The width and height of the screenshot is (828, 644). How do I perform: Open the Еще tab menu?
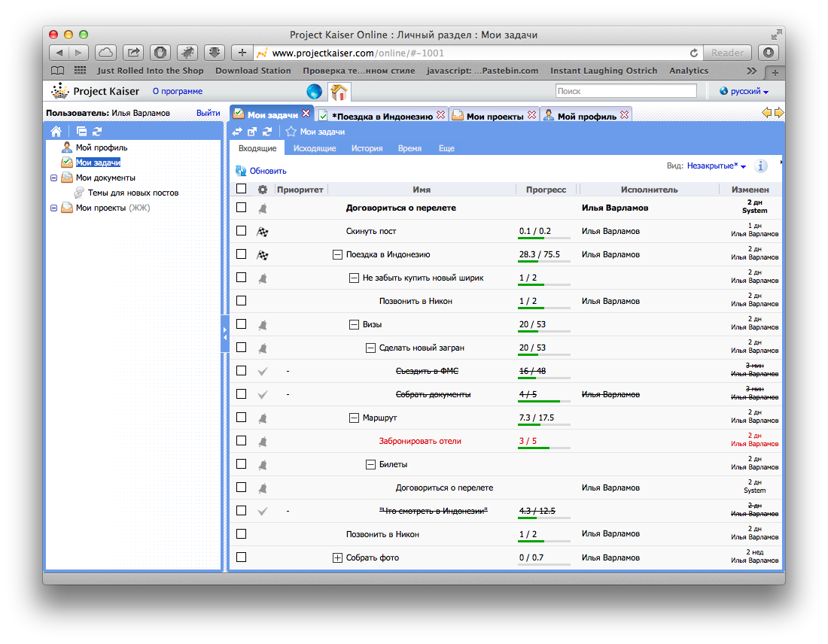(x=446, y=148)
